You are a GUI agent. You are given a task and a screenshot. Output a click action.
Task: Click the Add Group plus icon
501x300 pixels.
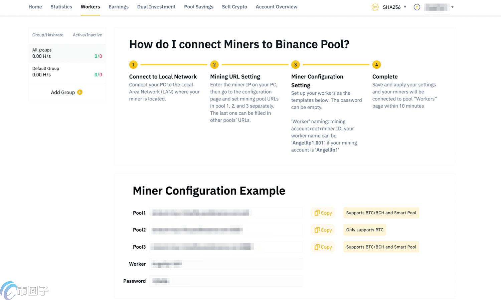pos(80,92)
